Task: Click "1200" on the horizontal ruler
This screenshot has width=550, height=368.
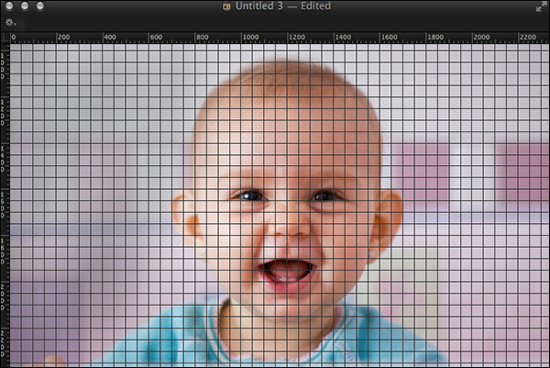Action: tap(297, 38)
